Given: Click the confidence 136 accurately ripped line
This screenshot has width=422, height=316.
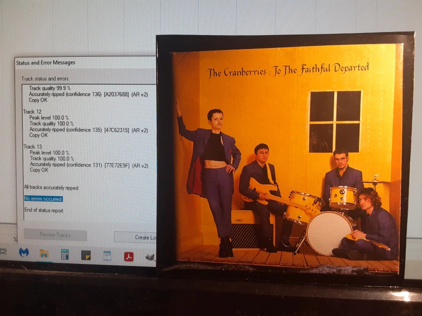Looking at the screenshot, I should click(x=88, y=94).
